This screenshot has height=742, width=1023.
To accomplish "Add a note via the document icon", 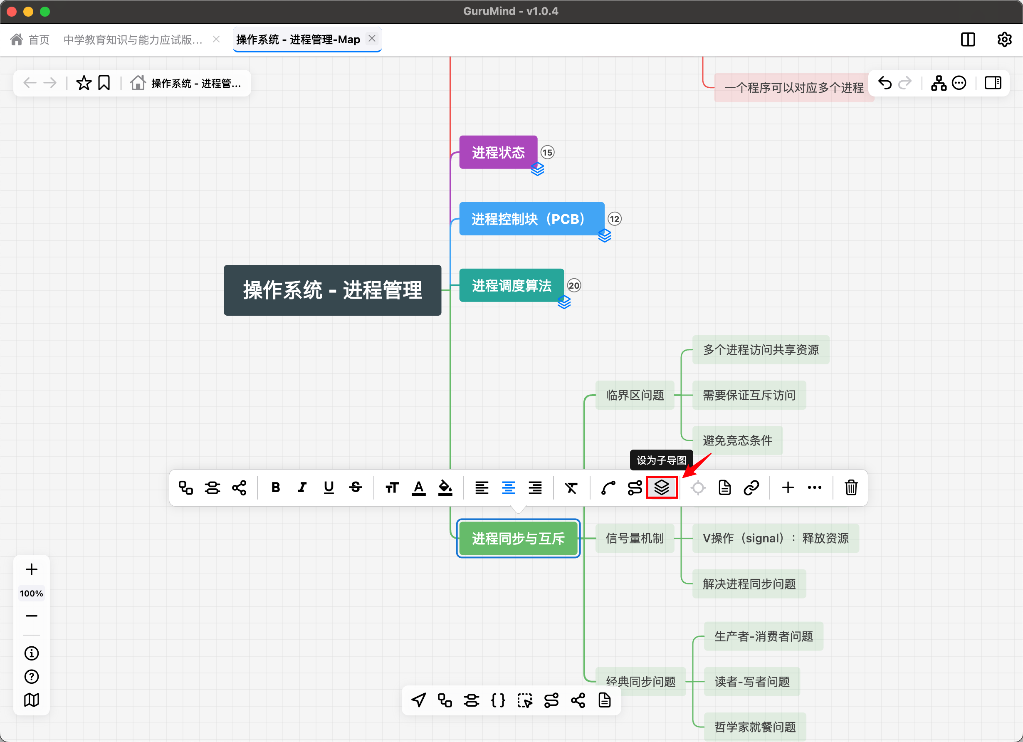I will pos(724,487).
